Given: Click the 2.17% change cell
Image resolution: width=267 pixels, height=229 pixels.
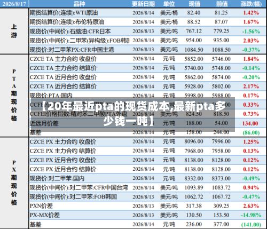Looking at the screenshot, I should (251, 86).
